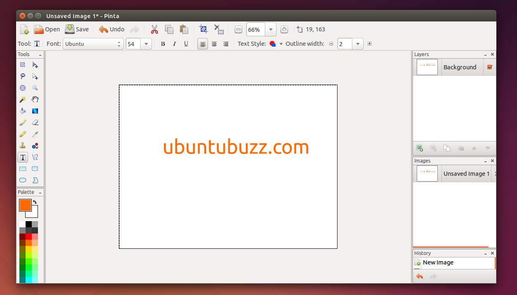
Task: Choose the Recolor tool
Action: point(35,146)
